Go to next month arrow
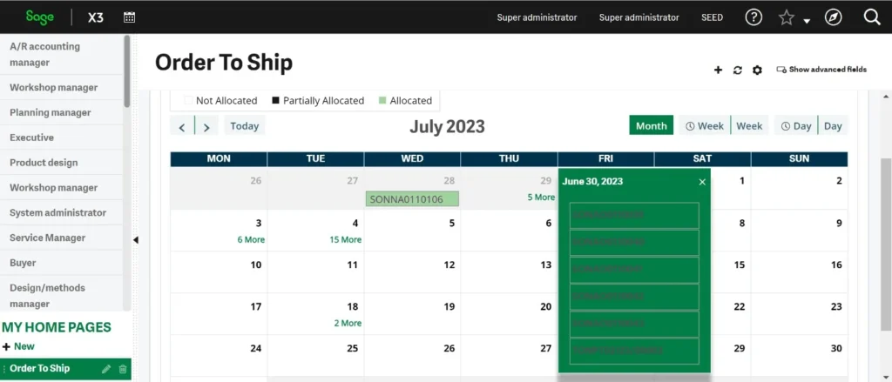The image size is (892, 382). [206, 127]
